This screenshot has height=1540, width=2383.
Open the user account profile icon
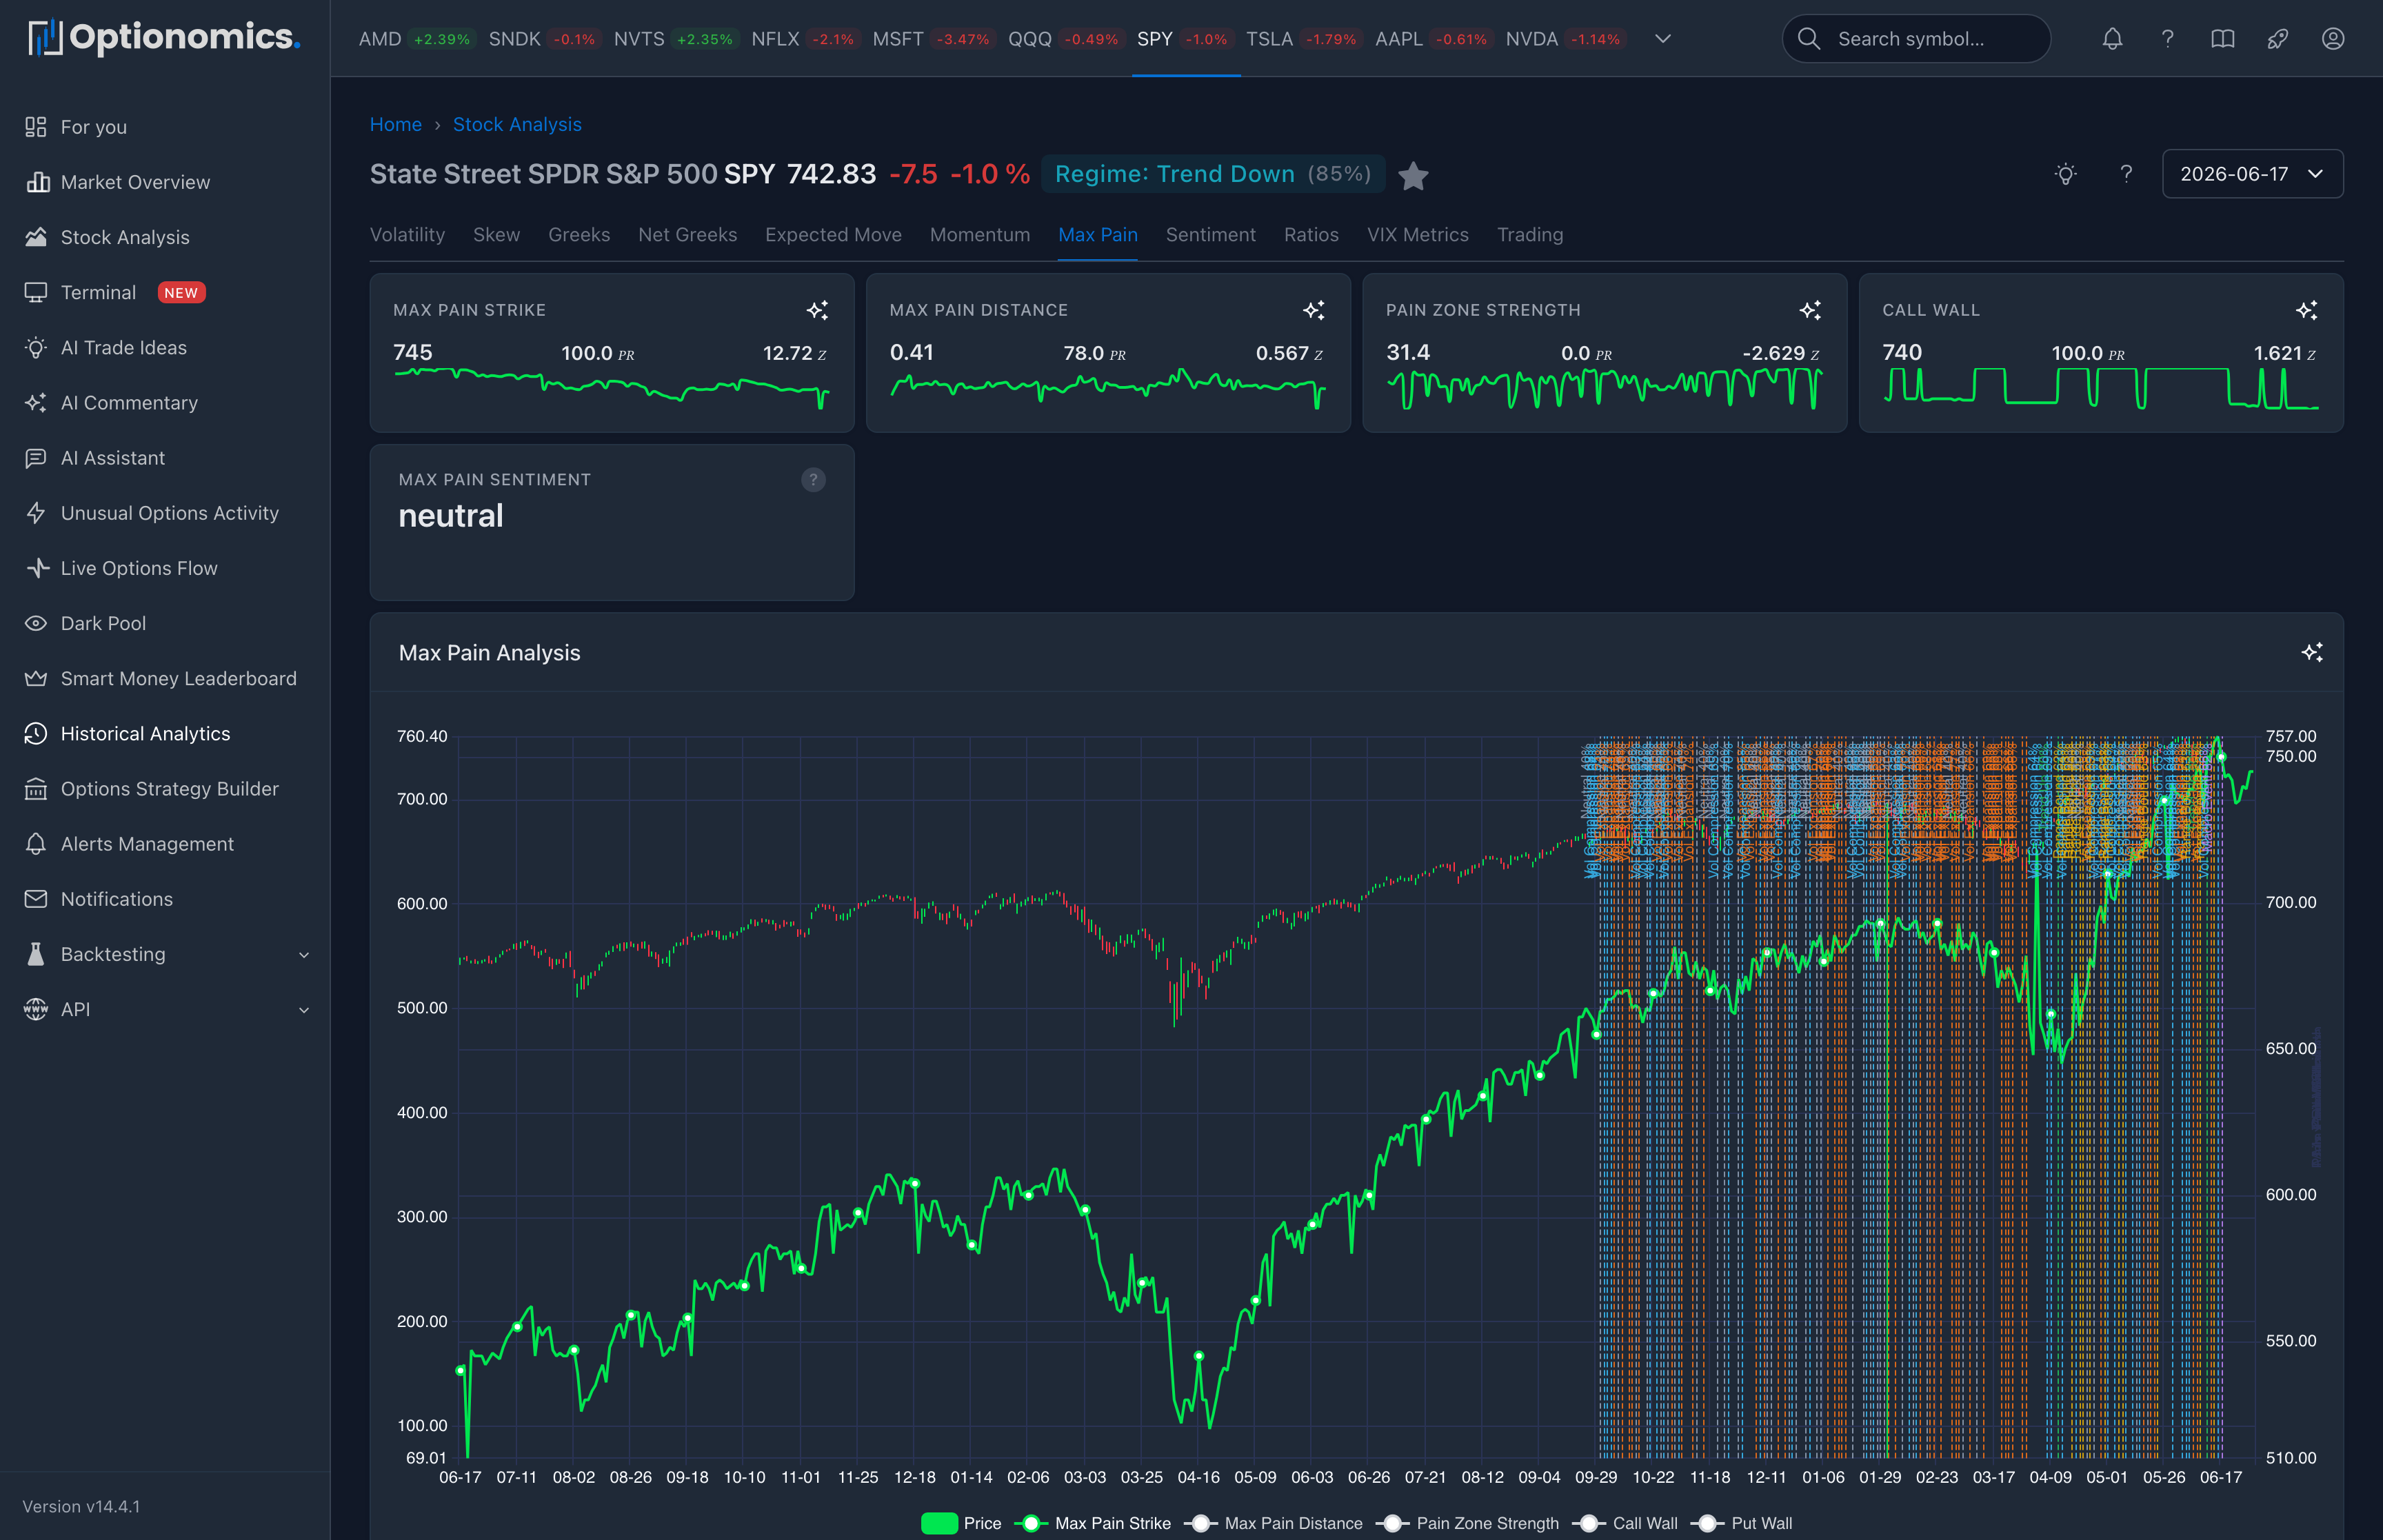coord(2332,39)
